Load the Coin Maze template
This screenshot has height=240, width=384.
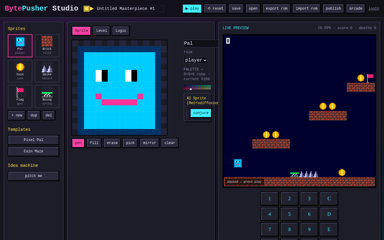[34, 151]
